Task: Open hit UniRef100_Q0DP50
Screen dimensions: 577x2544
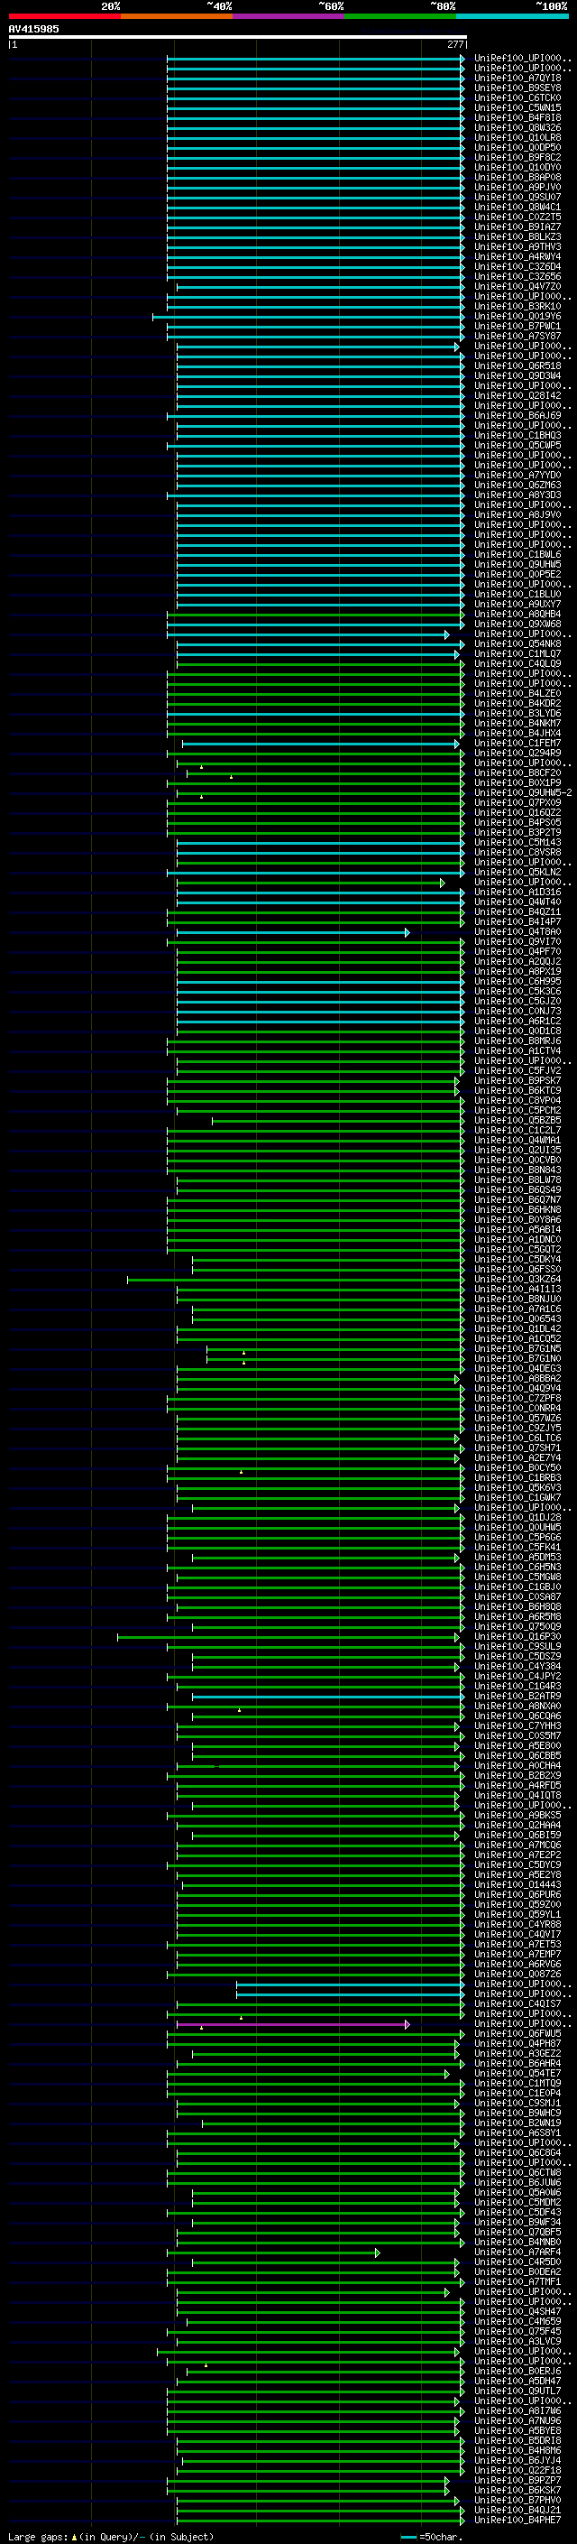Action: 517,147
